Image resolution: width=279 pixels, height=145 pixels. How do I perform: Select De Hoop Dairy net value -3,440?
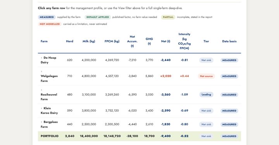166,60
